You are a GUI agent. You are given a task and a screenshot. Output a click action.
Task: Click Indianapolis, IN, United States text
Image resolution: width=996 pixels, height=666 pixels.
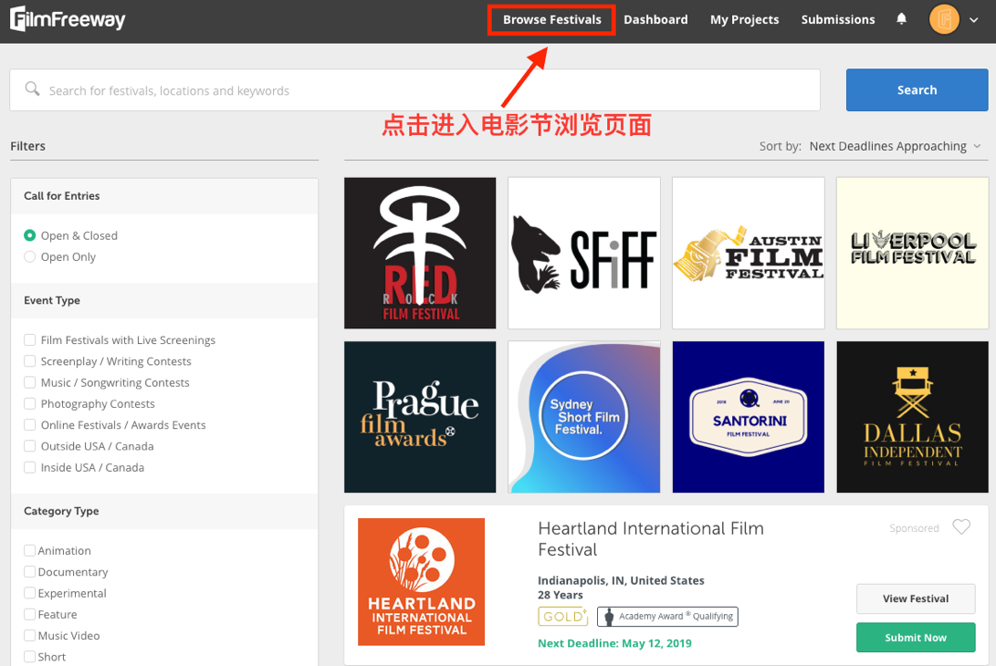[621, 580]
